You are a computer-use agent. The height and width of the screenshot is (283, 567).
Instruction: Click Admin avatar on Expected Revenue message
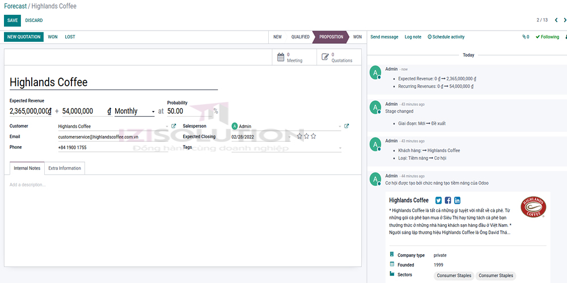(x=376, y=73)
